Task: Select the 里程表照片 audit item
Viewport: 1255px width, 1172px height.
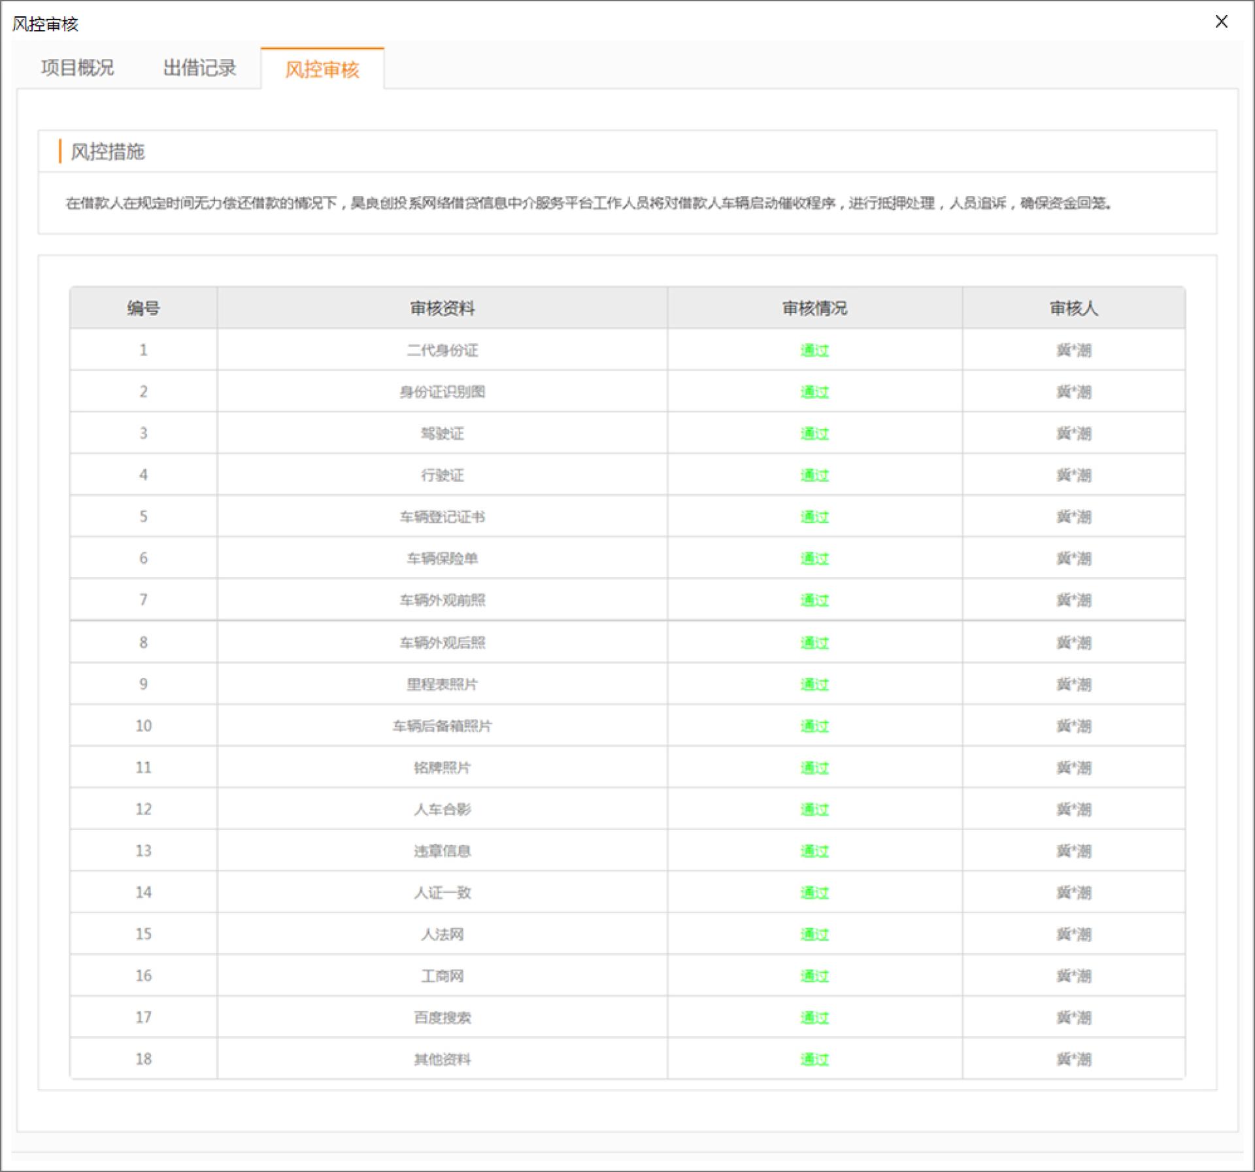Action: (x=442, y=684)
